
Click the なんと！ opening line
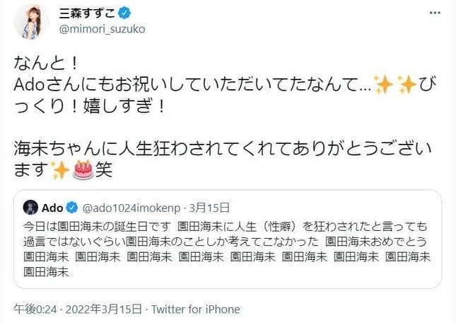(44, 64)
